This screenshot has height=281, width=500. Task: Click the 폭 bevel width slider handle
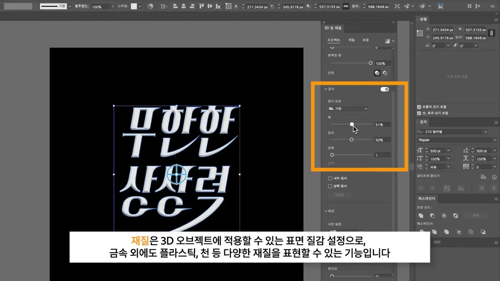[x=352, y=124]
